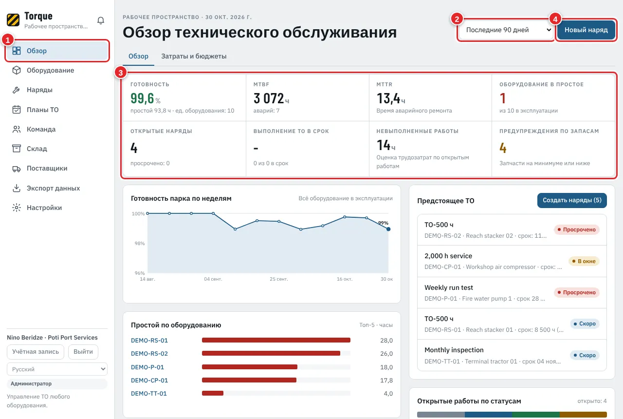The image size is (623, 419).
Task: Click the Предупреждения по запасам metric card
Action: [x=553, y=149]
